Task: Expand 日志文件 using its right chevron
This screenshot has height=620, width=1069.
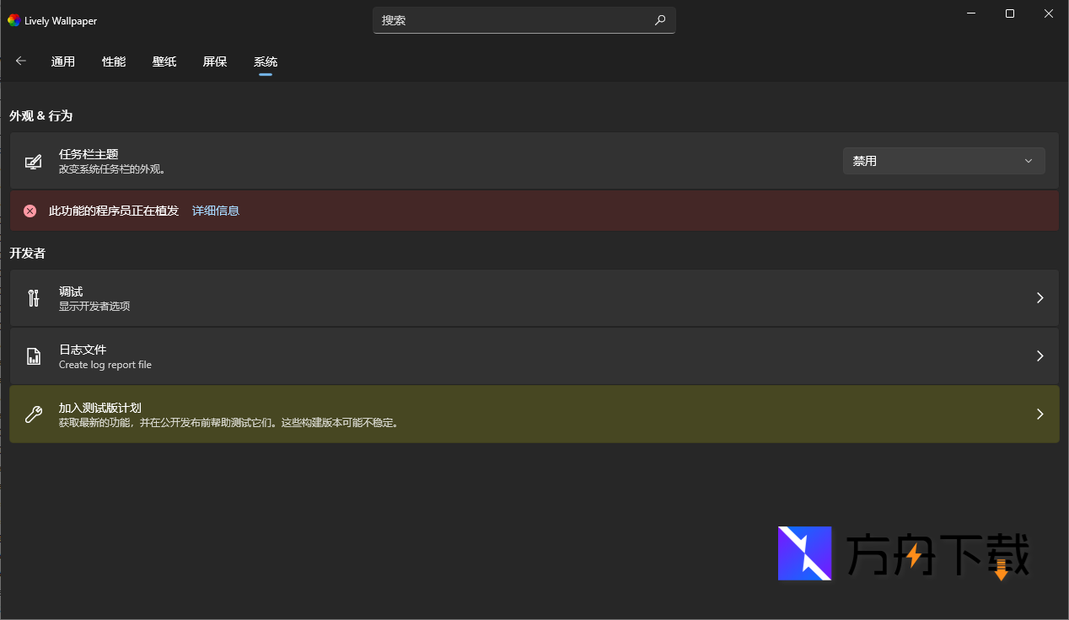Action: (1039, 356)
